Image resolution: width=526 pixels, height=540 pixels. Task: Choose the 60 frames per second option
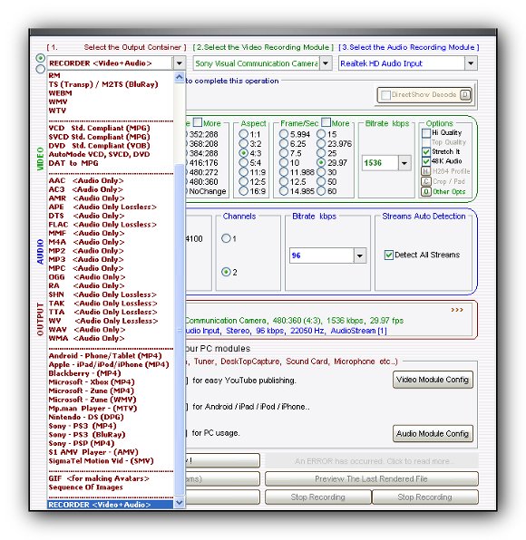321,191
